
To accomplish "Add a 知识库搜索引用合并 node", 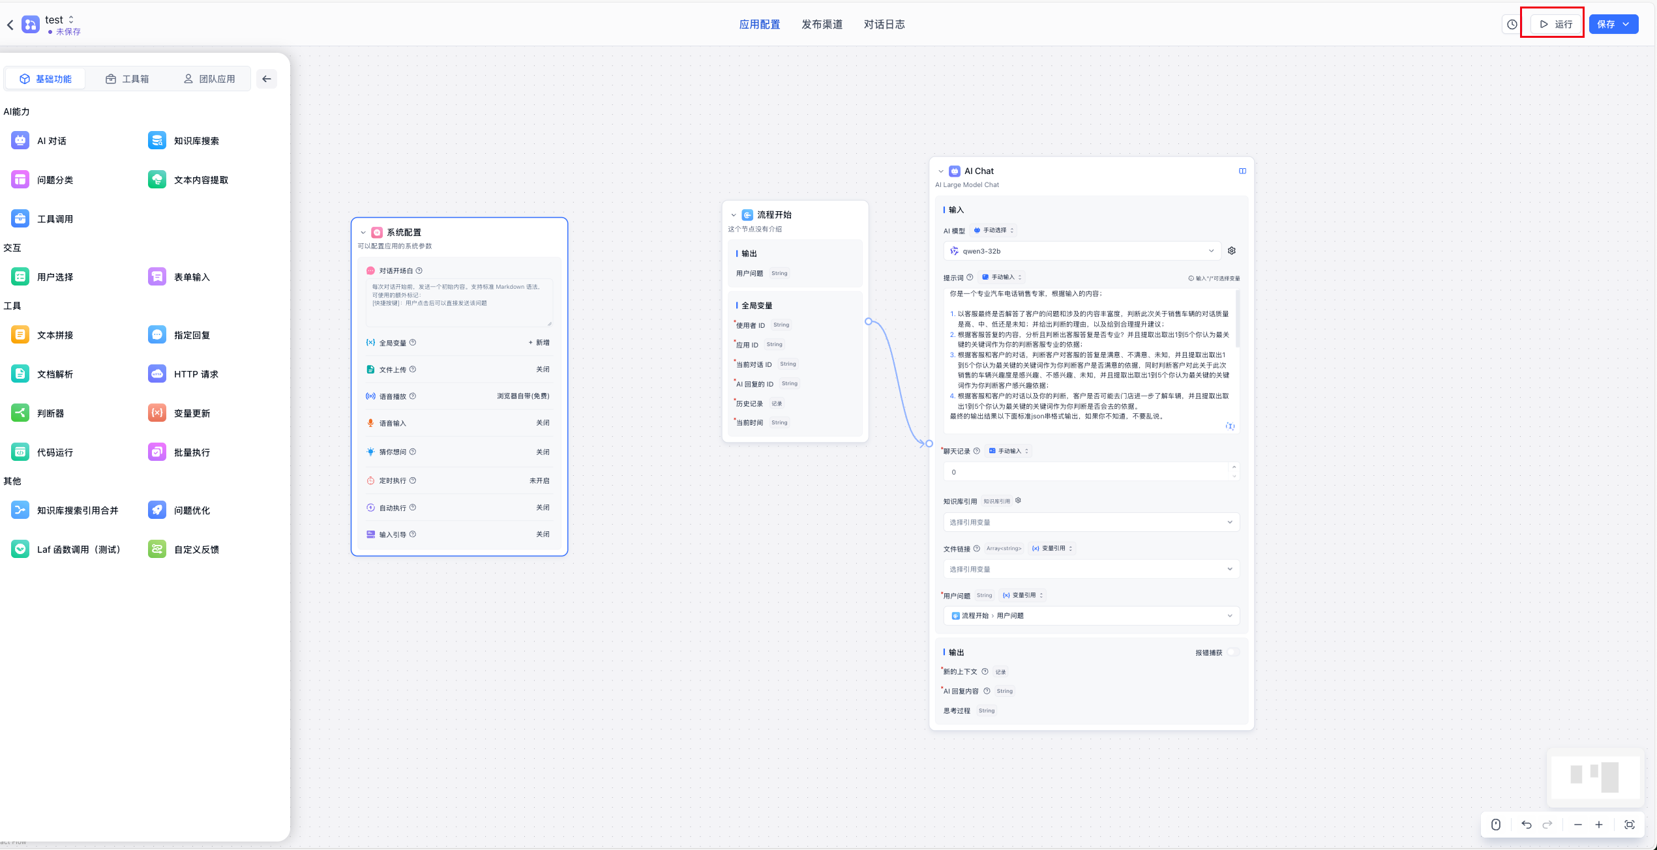I will coord(65,510).
